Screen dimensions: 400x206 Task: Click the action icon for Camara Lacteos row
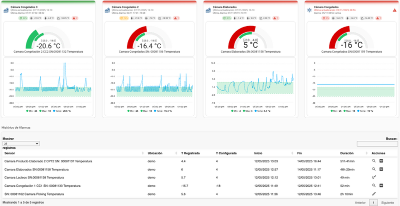pyautogui.click(x=373, y=177)
